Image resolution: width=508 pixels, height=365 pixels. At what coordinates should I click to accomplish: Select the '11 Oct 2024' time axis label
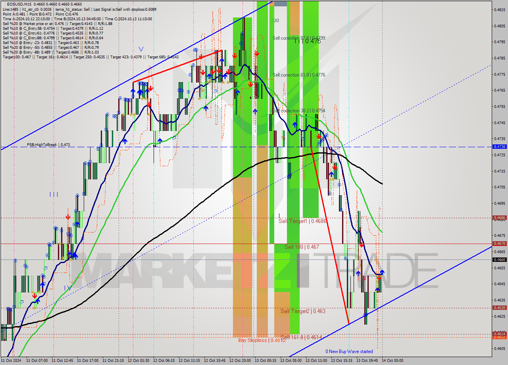[11, 361]
